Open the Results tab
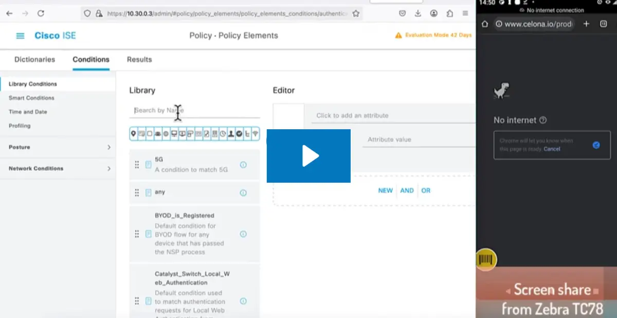Image resolution: width=617 pixels, height=318 pixels. pyautogui.click(x=139, y=59)
